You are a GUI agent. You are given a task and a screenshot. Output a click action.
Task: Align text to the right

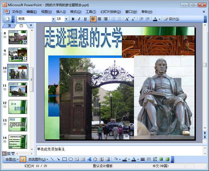tap(106, 19)
